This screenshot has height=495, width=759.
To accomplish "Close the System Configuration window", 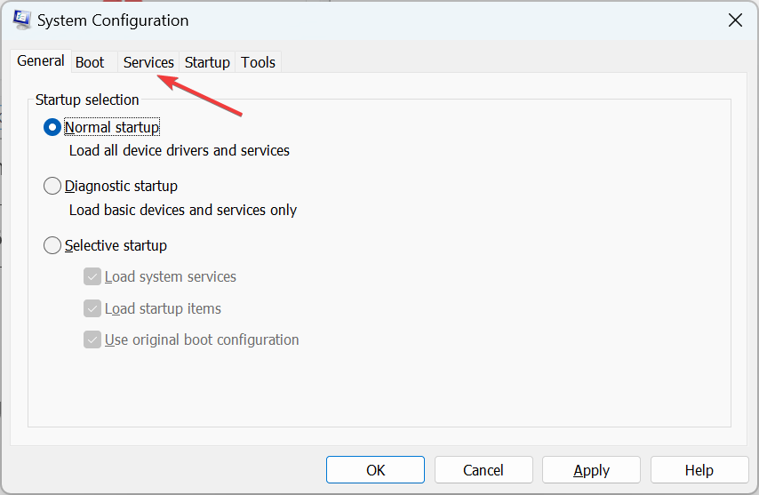I will [x=734, y=20].
